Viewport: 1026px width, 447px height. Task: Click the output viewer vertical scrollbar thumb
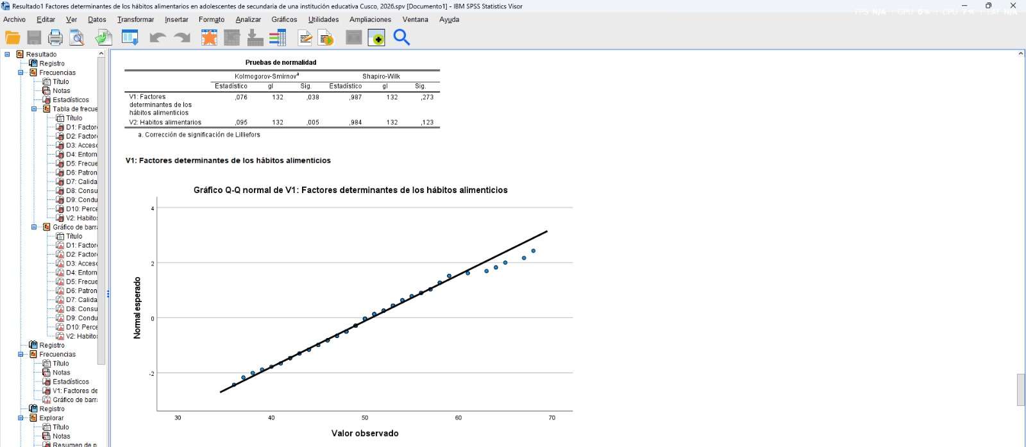click(x=1021, y=390)
